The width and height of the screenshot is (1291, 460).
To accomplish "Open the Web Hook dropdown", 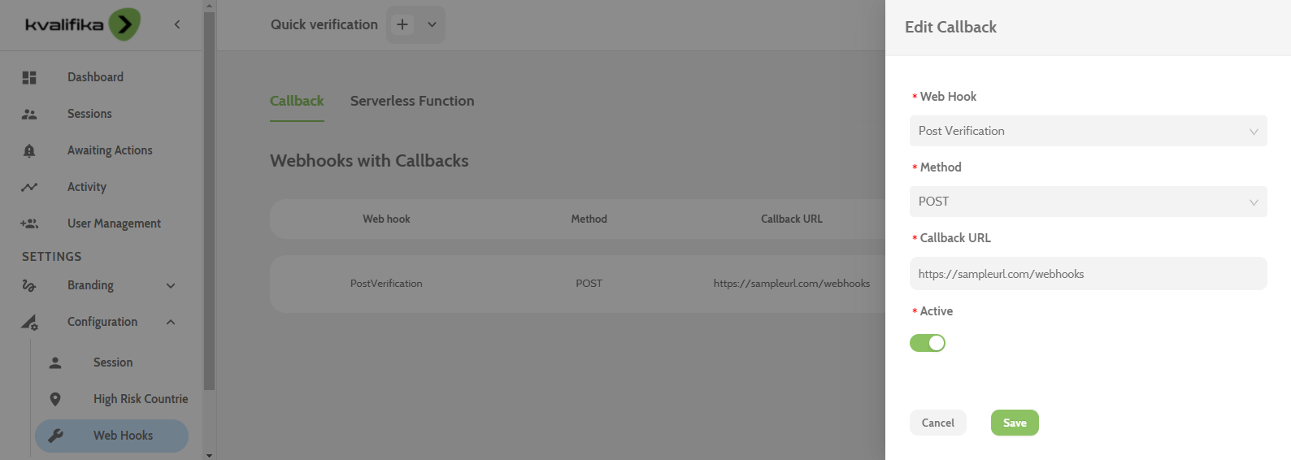I will [1089, 131].
